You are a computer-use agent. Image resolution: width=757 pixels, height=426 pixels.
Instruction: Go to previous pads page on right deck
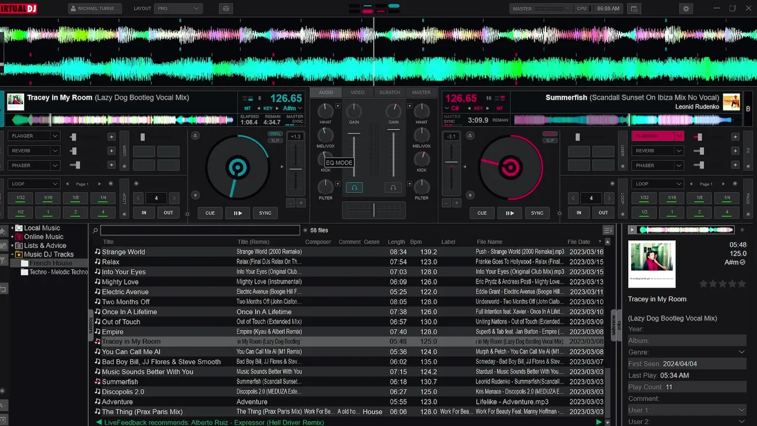[x=691, y=184]
